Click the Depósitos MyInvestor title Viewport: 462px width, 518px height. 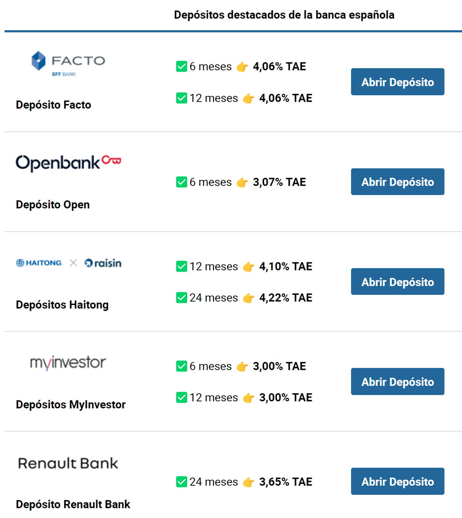tap(70, 405)
